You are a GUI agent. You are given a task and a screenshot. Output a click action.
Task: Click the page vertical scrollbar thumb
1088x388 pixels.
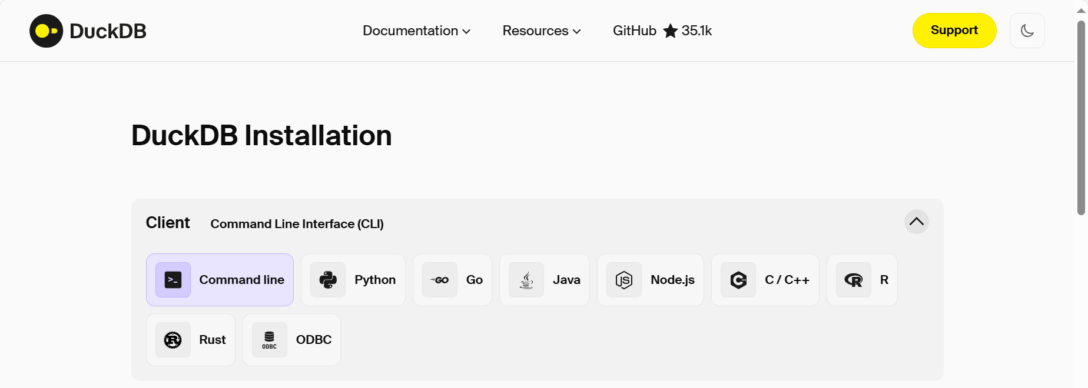(x=1081, y=118)
